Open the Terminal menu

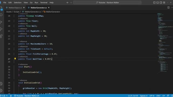pos(44,2)
